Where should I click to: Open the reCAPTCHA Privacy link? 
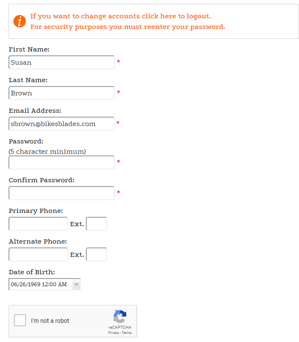[114, 333]
